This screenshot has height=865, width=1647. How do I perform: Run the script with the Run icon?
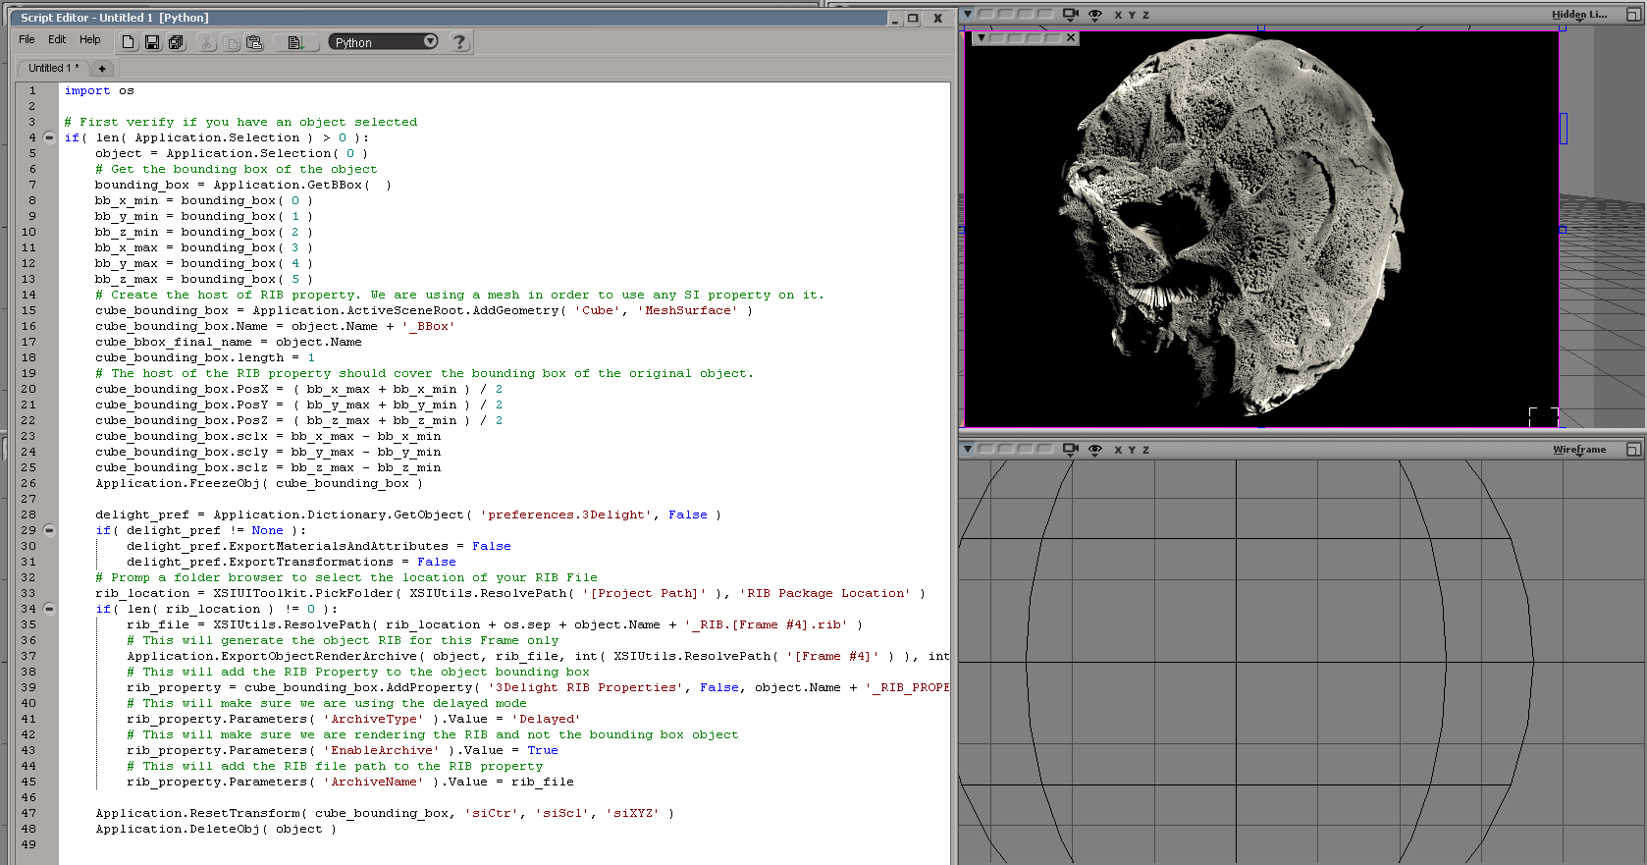(295, 42)
